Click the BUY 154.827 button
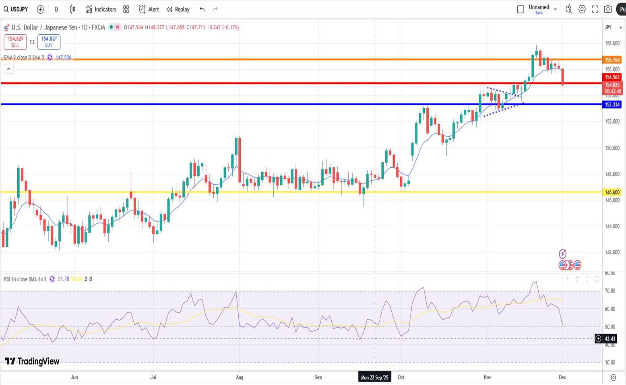 click(49, 42)
